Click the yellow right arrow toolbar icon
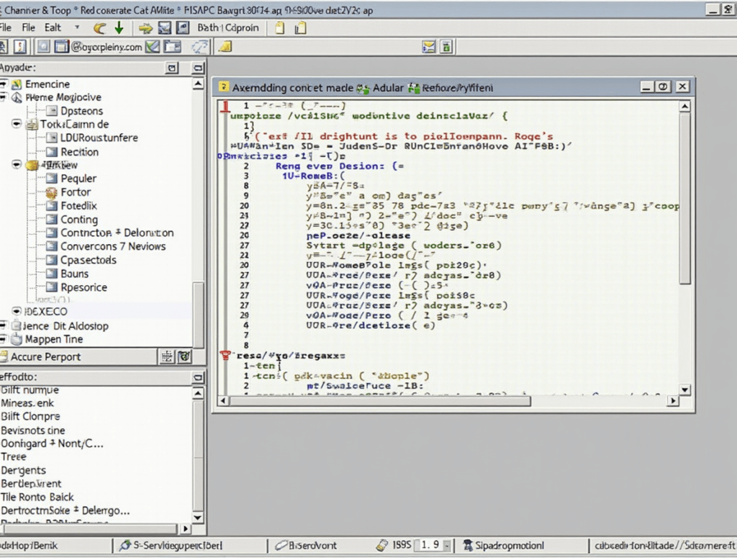737x558 pixels. click(145, 28)
